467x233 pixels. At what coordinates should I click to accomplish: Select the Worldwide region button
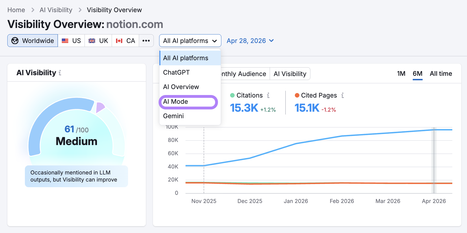click(33, 41)
